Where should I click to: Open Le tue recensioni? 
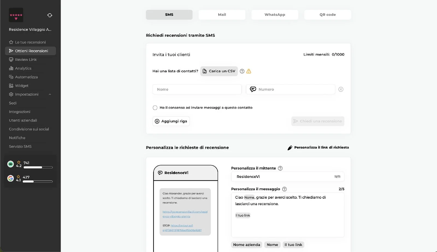click(30, 42)
